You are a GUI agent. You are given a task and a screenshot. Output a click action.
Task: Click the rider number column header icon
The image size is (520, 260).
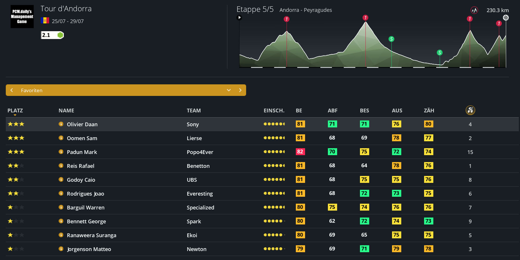[x=470, y=110]
